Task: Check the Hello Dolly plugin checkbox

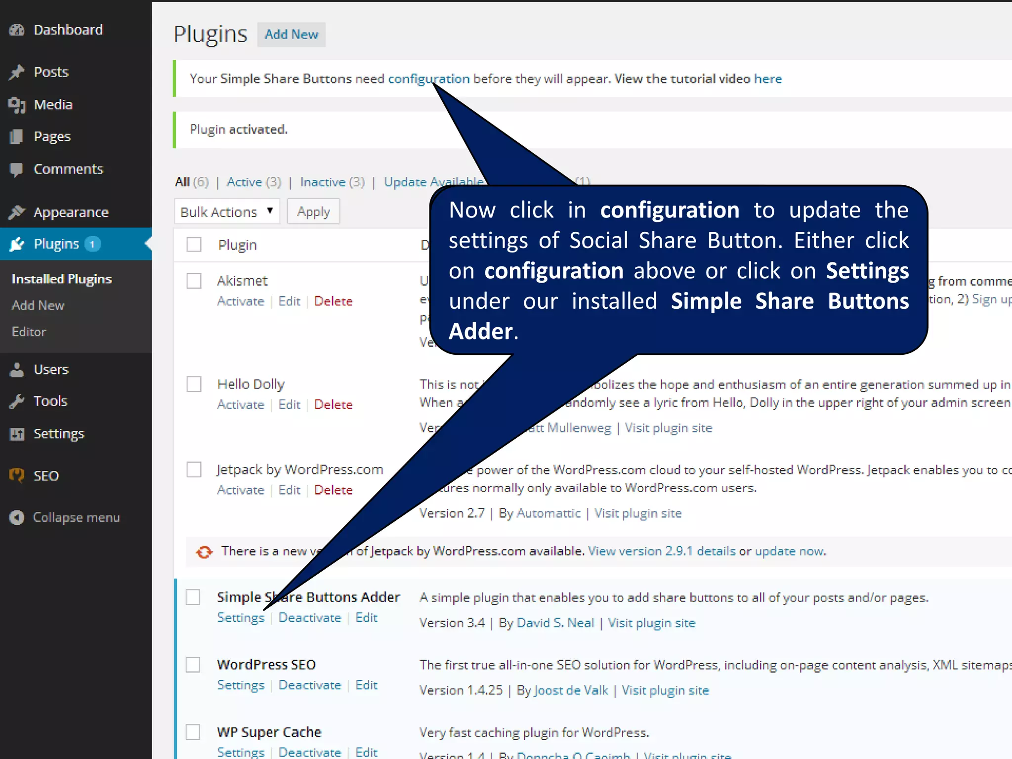Action: click(x=194, y=384)
